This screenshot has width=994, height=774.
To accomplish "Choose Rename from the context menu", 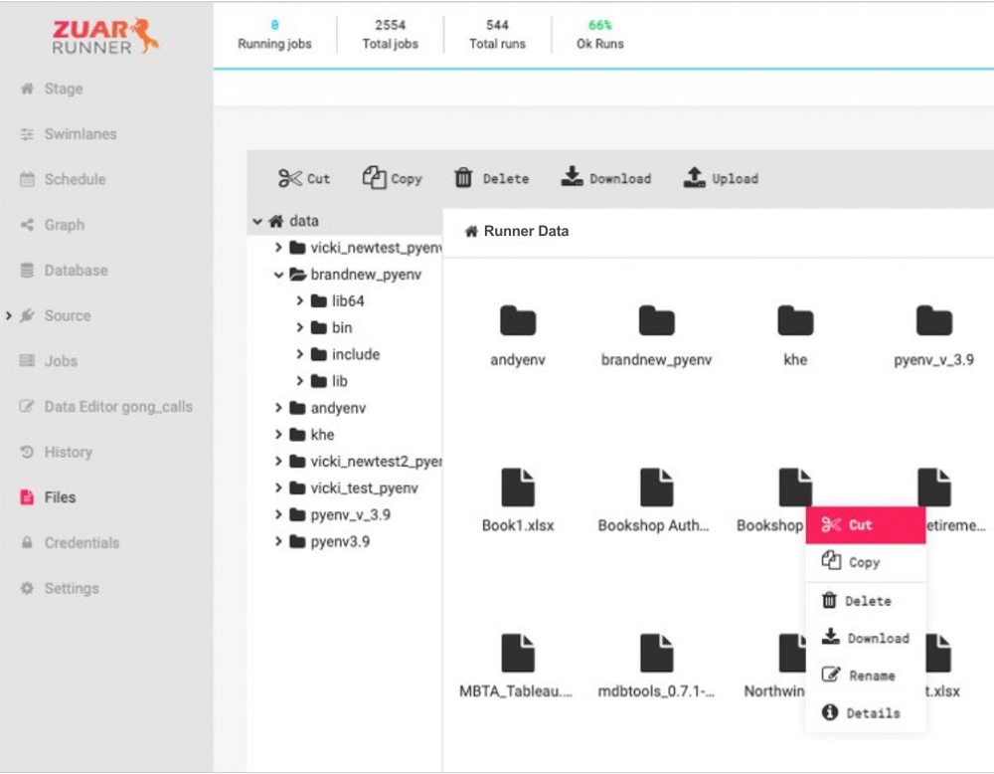I will 864,675.
